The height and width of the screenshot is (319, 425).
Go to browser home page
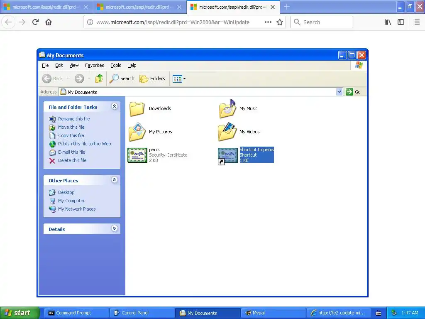49,22
